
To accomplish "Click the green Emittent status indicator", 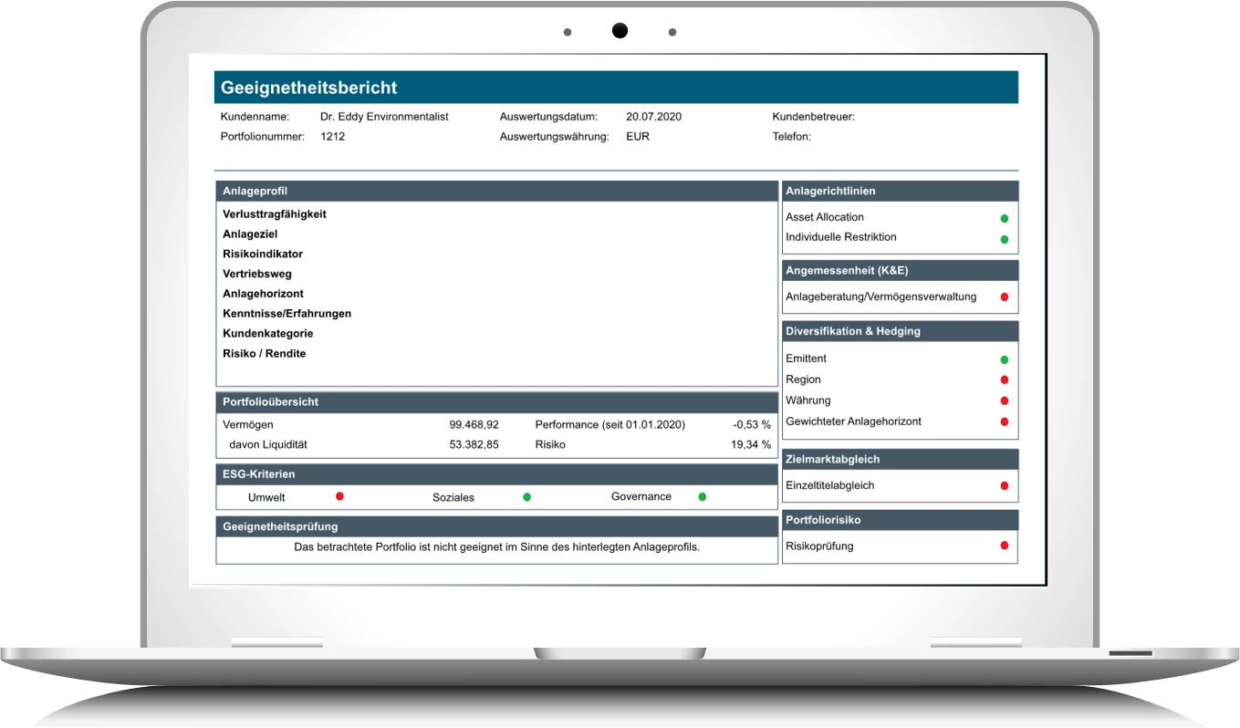I will click(1004, 359).
